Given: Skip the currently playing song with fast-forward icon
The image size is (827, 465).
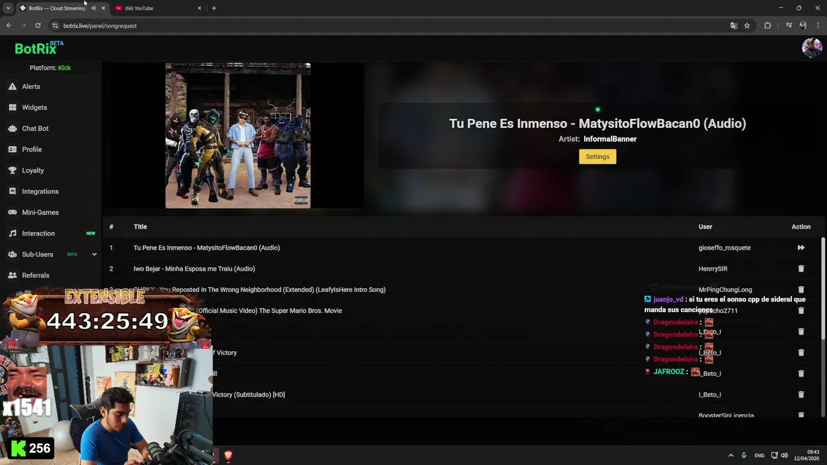Looking at the screenshot, I should click(801, 247).
